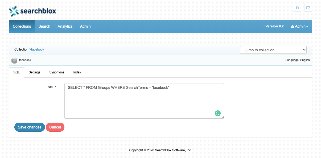This screenshot has height=158, width=321.
Task: Click the Grammarly icon in SQL box
Action: click(x=218, y=114)
